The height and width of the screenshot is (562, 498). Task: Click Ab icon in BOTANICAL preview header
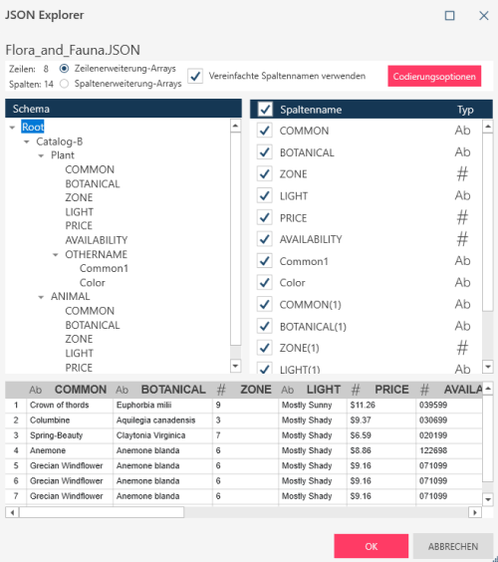122,390
